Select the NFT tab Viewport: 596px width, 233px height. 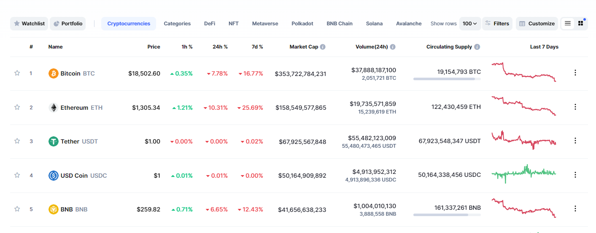point(234,24)
